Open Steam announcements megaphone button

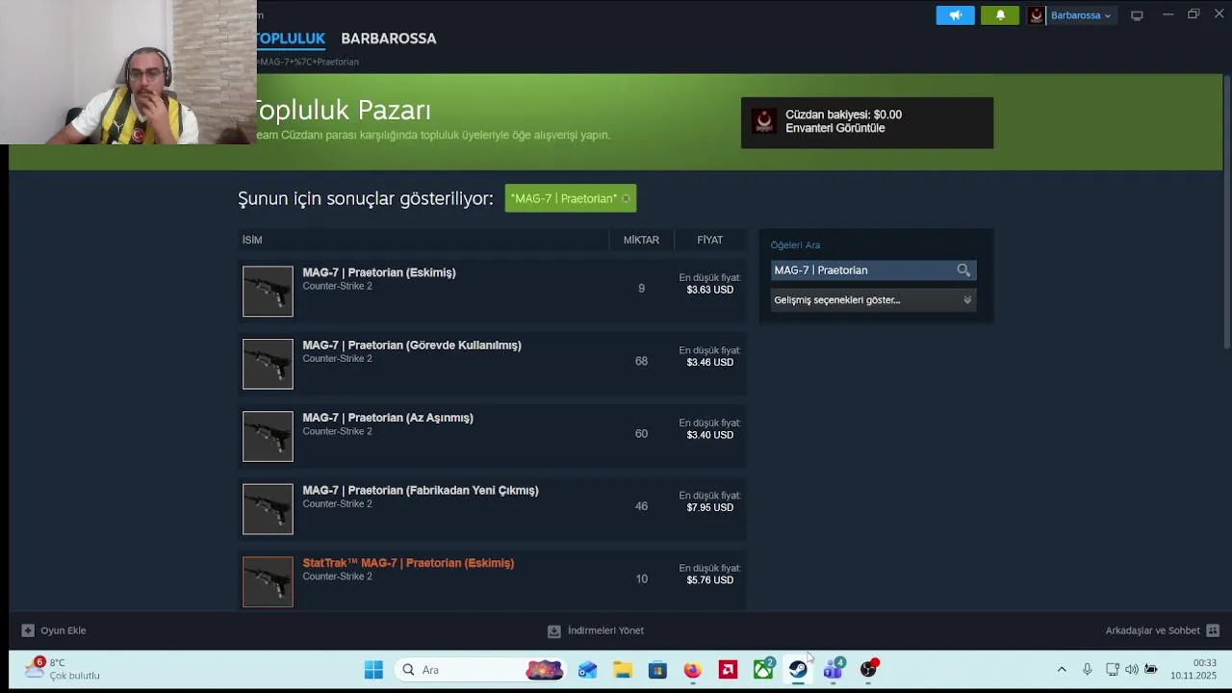[x=955, y=15]
